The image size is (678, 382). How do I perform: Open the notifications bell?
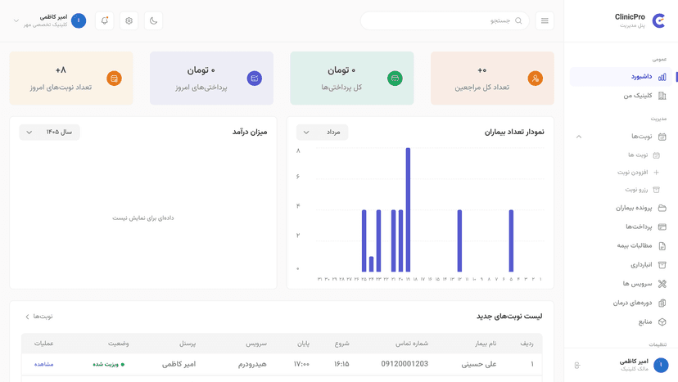[x=105, y=20]
